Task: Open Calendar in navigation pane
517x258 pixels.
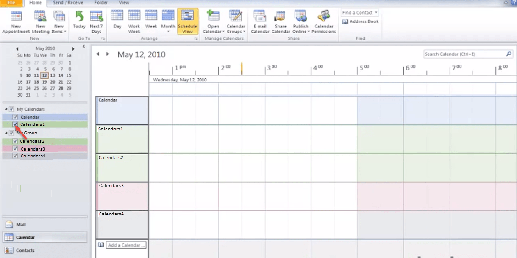Action: click(x=45, y=237)
